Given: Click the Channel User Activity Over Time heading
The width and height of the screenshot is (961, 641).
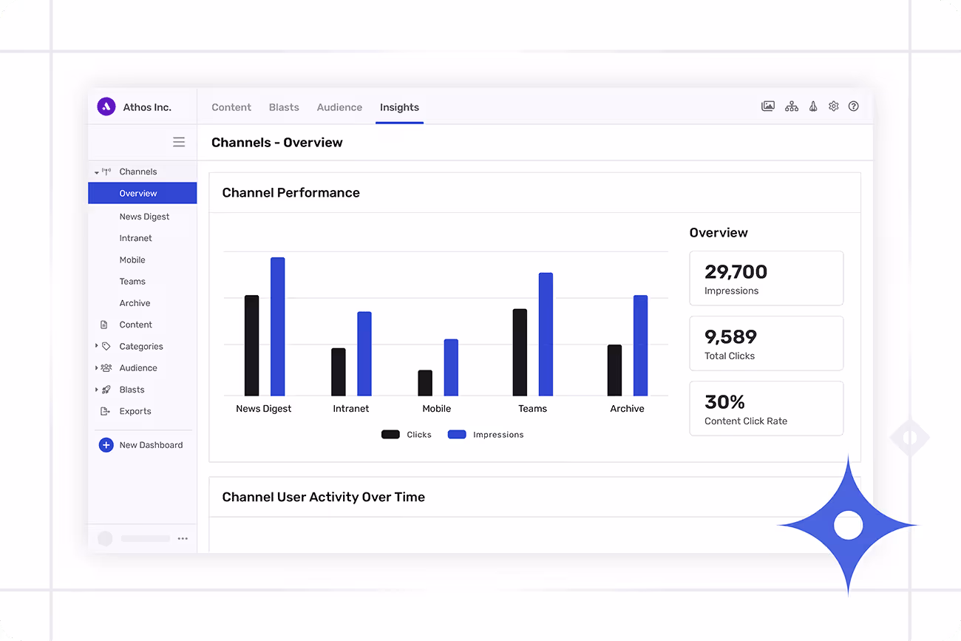Looking at the screenshot, I should point(323,498).
